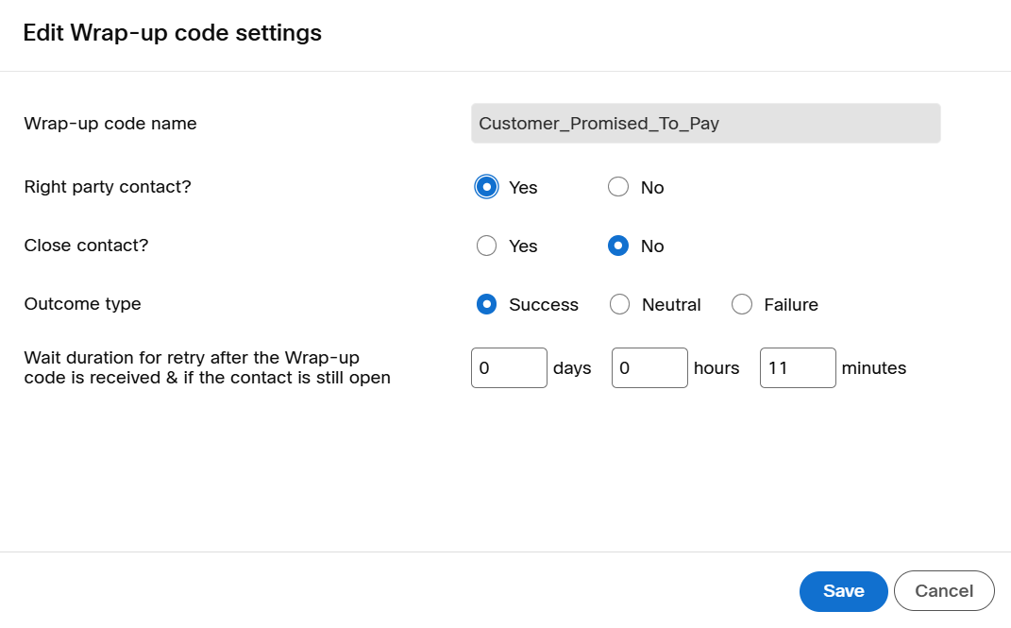Click 'Yes' text beside Right party contact
Image resolution: width=1011 pixels, height=628 pixels.
pyautogui.click(x=523, y=187)
